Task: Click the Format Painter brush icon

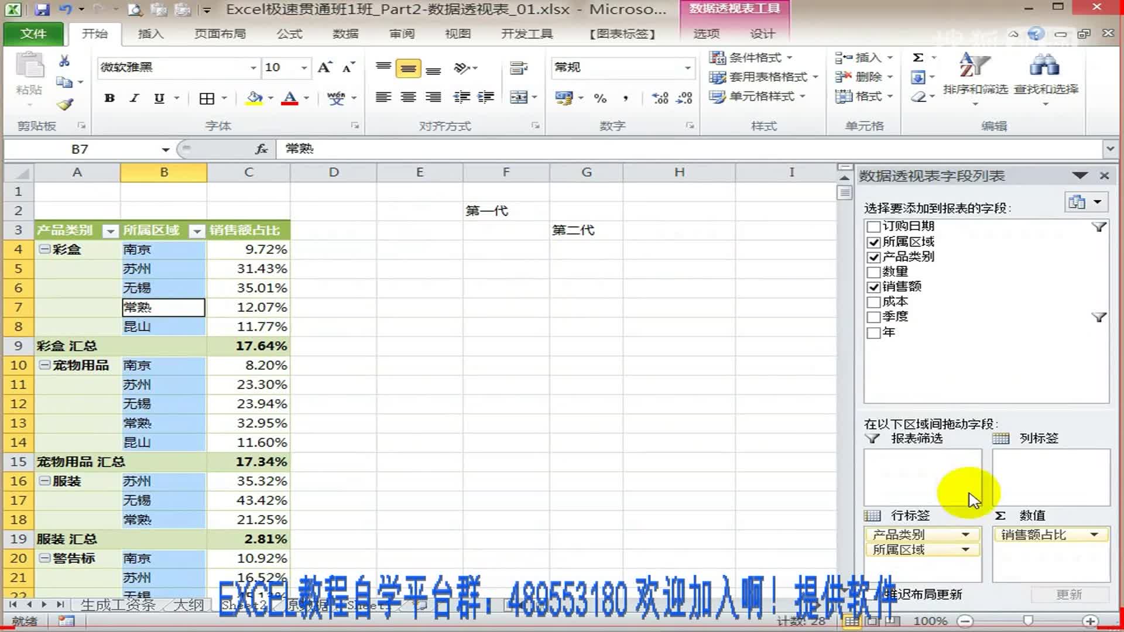Action: (65, 105)
